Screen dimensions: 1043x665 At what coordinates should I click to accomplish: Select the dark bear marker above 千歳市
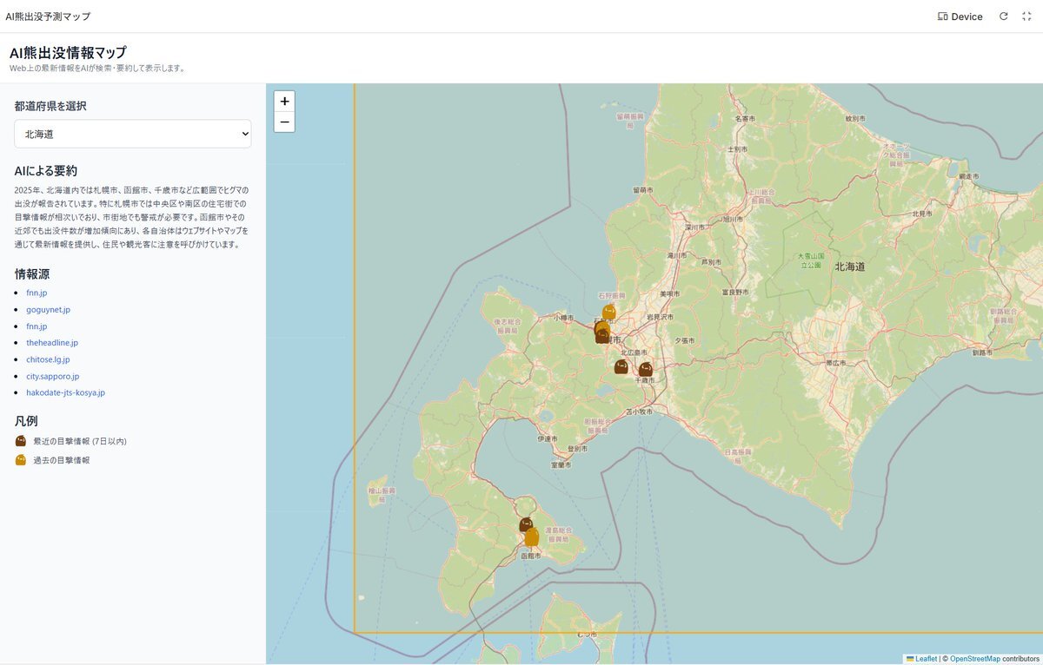(x=645, y=369)
